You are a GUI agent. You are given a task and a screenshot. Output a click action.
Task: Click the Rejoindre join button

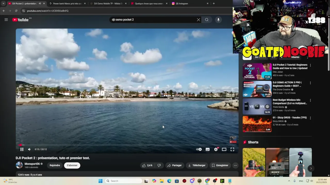click(x=55, y=165)
